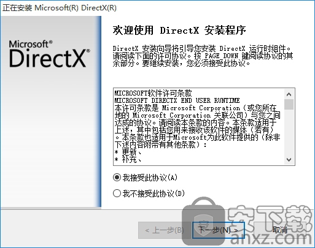Viewport: 315px width, 248px height.
Task: Click the anxz.com watermark text
Action: 271,239
